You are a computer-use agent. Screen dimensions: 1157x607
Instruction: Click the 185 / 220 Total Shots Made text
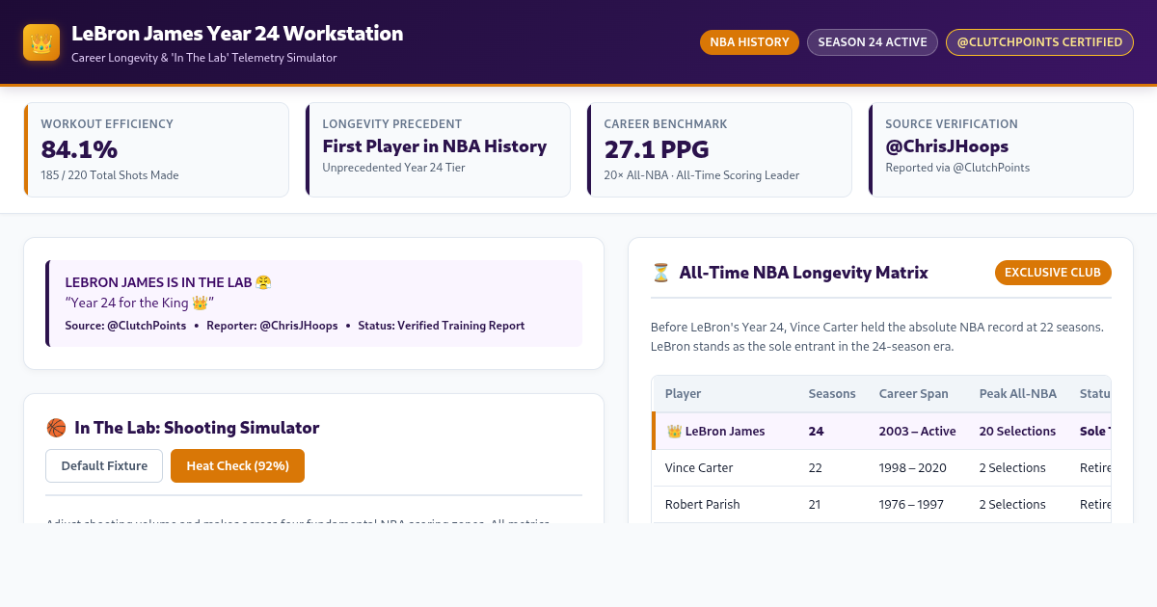(x=110, y=175)
